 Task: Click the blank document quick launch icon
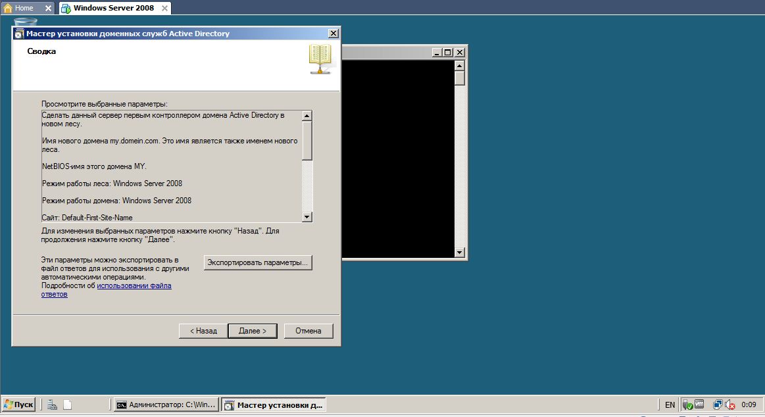pyautogui.click(x=67, y=405)
